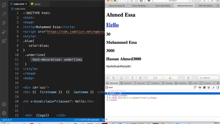
Task: Click the Safari back navigation arrow
Action: tap(120, 1)
